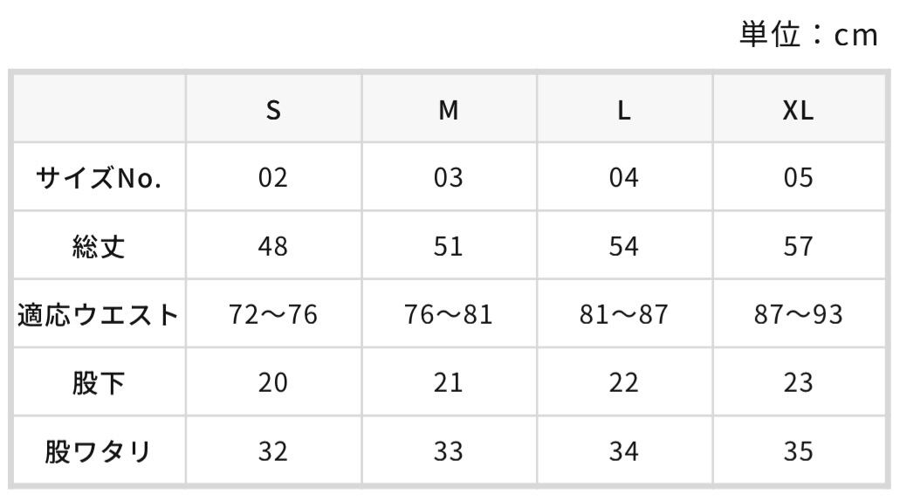Click waist range 72～76 cell
Screen dimensions: 907x501
click(273, 315)
